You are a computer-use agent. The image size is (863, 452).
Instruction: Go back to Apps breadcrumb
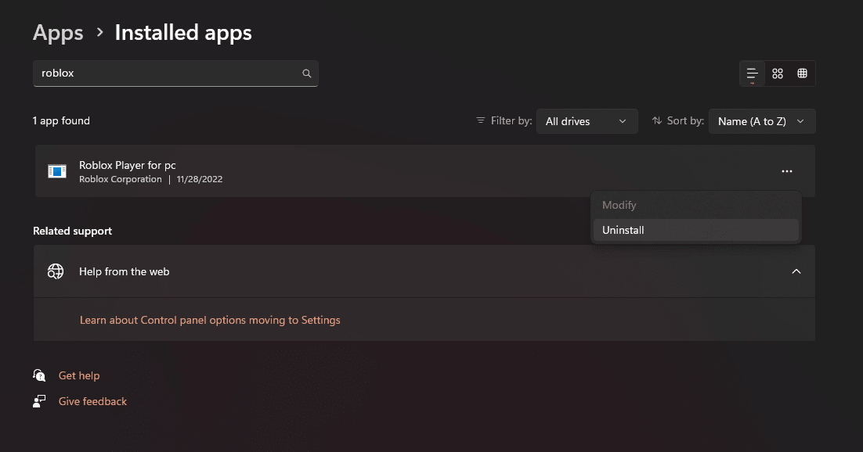click(58, 33)
